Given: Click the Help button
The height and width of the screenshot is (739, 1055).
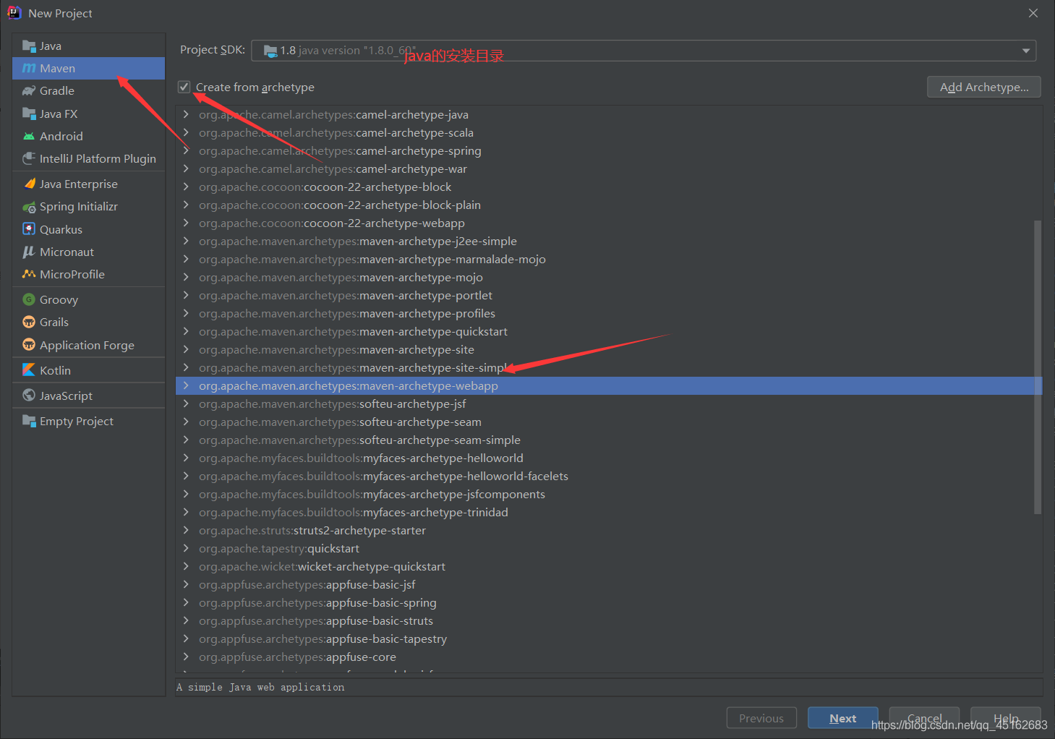Looking at the screenshot, I should [1006, 718].
